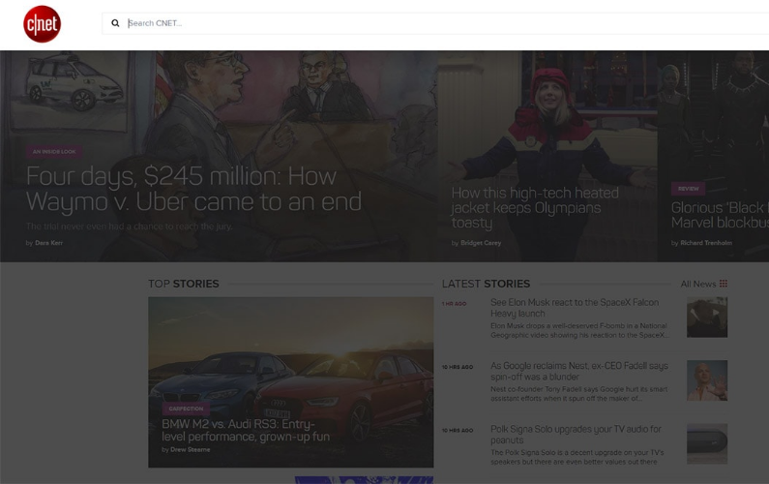
Task: Click the TOP STORIES heading
Action: click(184, 284)
